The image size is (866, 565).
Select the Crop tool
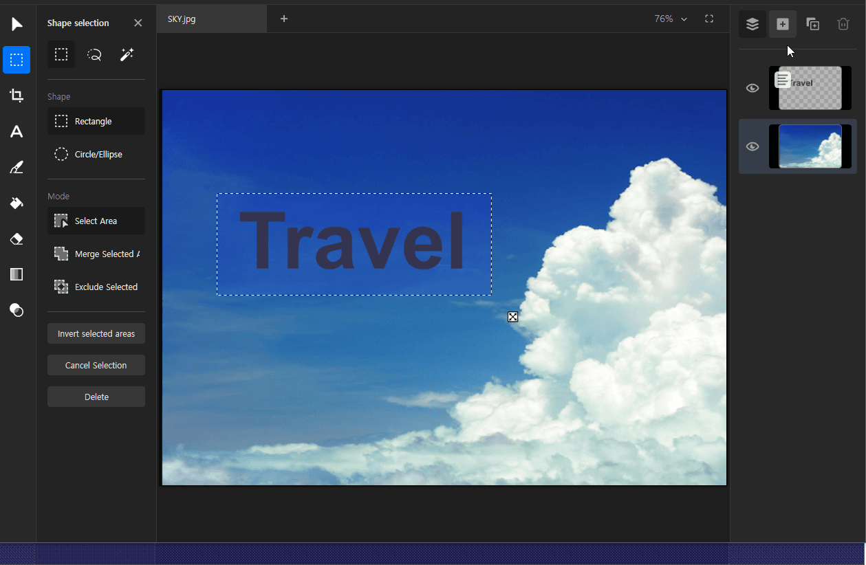[17, 96]
